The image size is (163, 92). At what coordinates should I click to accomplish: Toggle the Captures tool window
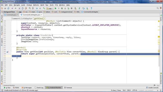click(x=2, y=42)
